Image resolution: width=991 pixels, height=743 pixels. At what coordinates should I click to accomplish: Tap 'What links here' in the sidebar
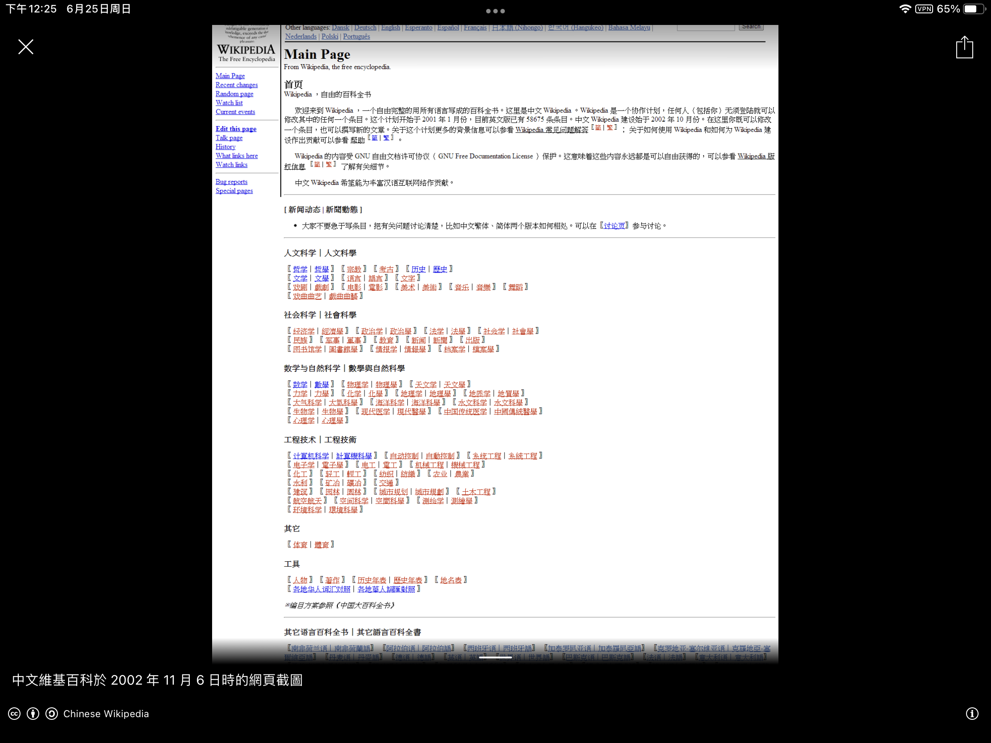(237, 155)
